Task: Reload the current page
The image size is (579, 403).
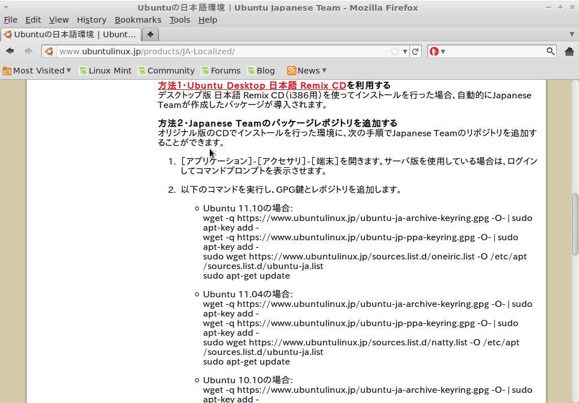Action: (416, 51)
